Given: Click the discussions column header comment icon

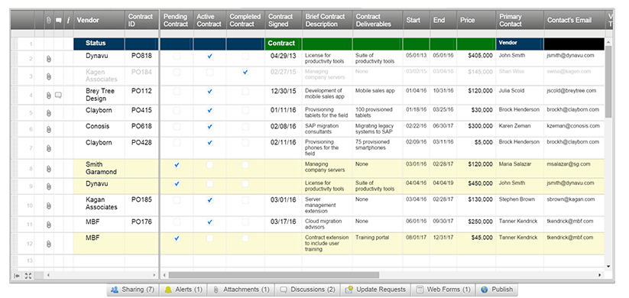Looking at the screenshot, I should click(59, 21).
